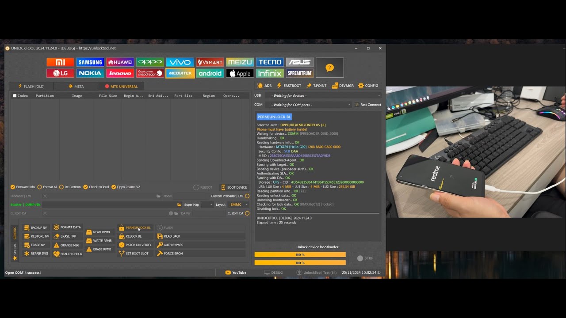Enable the Format All option
The height and width of the screenshot is (318, 566).
47,187
